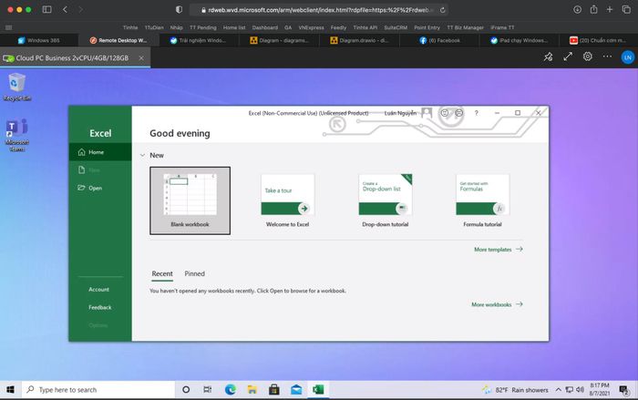Image resolution: width=638 pixels, height=400 pixels.
Task: Click the smiley face feedback icon
Action: click(x=445, y=113)
